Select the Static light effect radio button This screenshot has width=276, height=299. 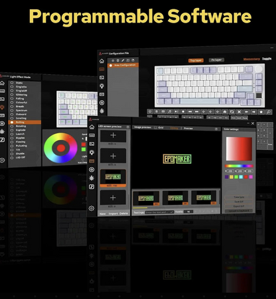(x=12, y=83)
